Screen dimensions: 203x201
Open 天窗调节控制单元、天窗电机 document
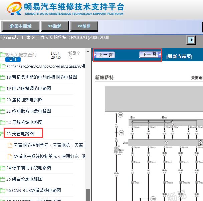click(x=49, y=145)
